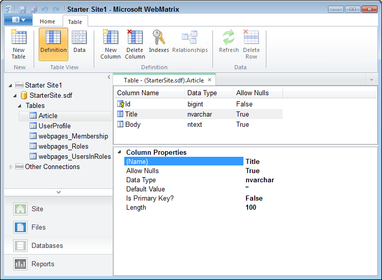Collapse the StarterSite.sdf node

pos(15,96)
